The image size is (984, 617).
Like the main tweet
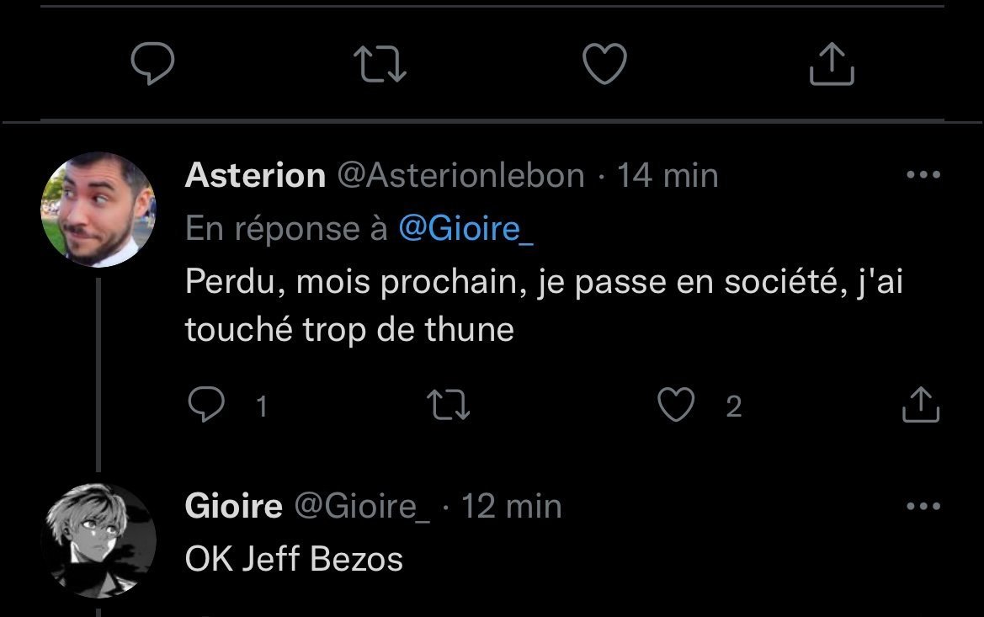(x=605, y=65)
